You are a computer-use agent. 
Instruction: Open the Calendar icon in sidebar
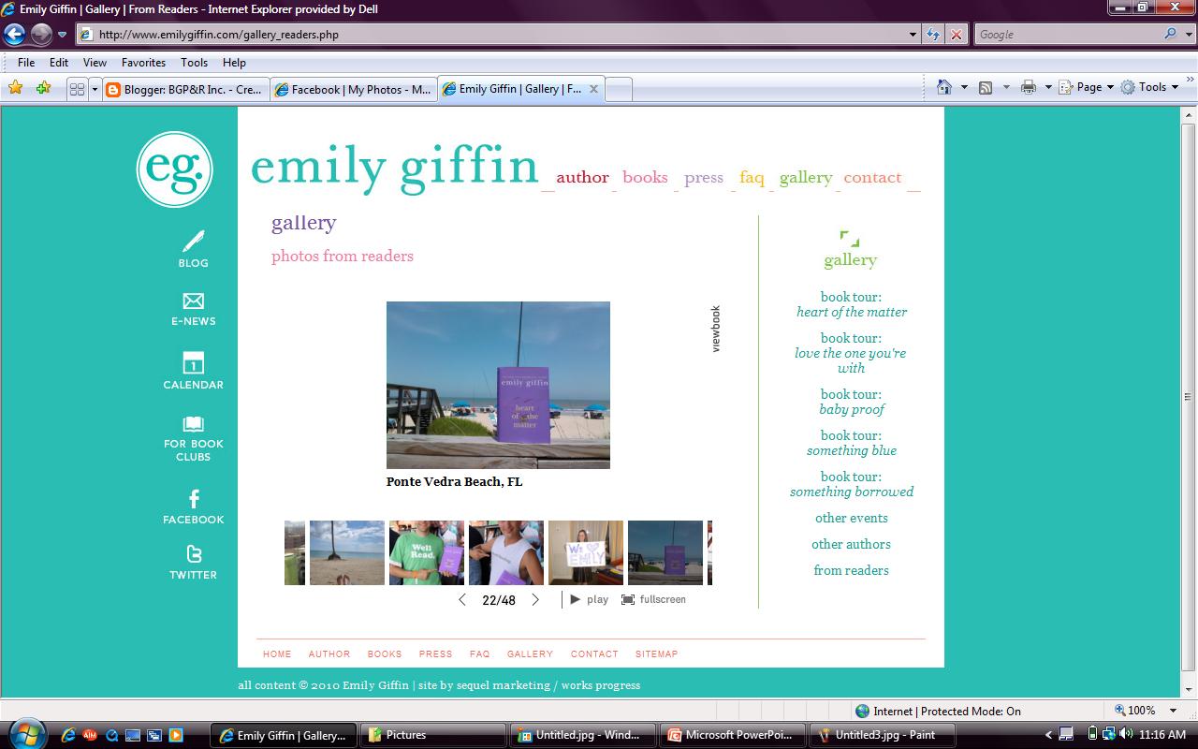coord(193,362)
